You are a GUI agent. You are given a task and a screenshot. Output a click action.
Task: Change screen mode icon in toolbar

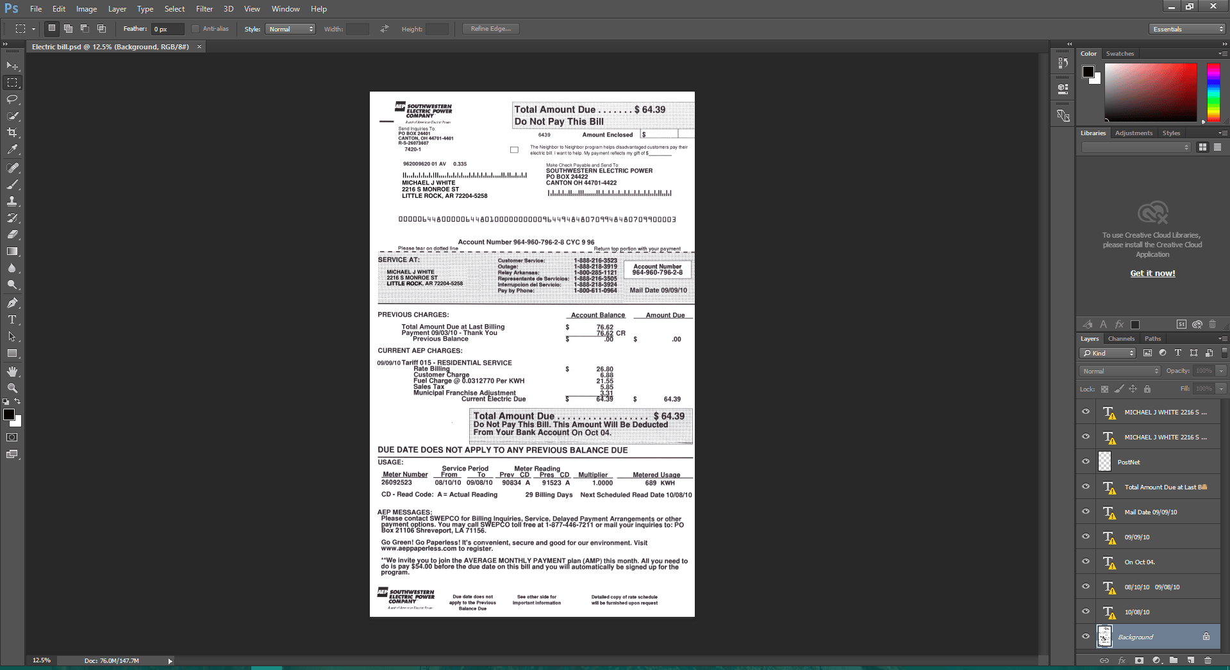point(12,454)
